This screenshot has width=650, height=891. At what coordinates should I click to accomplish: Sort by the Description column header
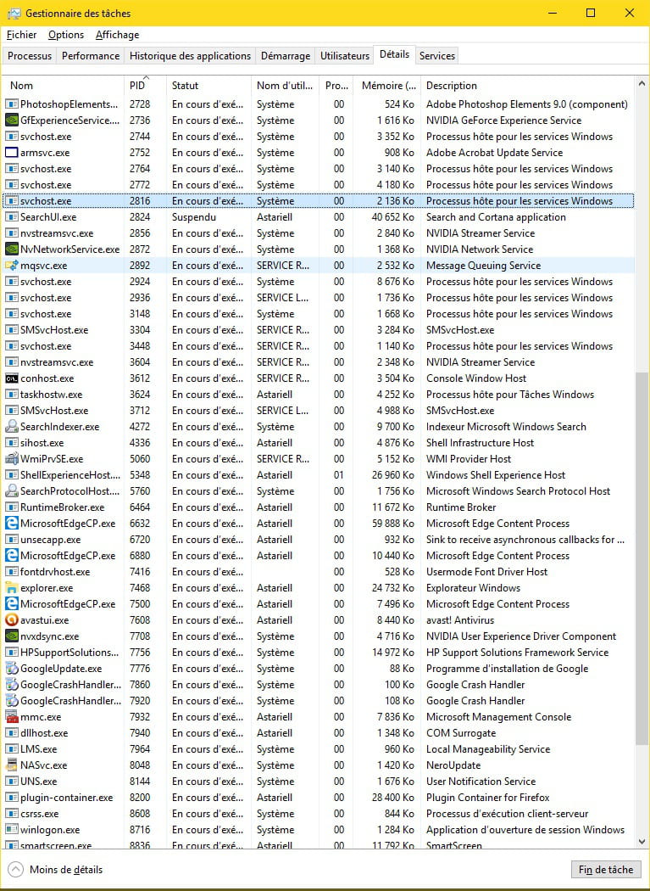tap(527, 86)
